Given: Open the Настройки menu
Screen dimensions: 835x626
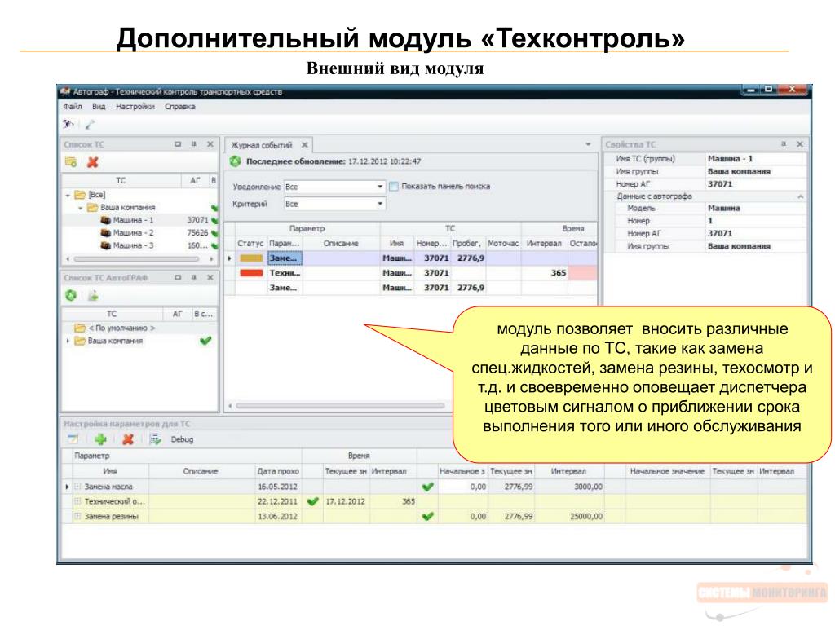Looking at the screenshot, I should [x=135, y=107].
